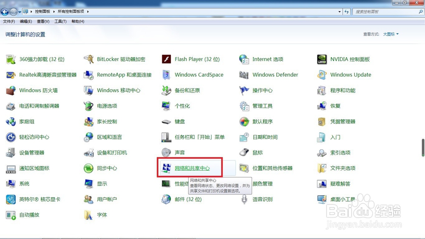Click the 设备和打印机 link
The height and width of the screenshot is (239, 425).
[x=112, y=153]
